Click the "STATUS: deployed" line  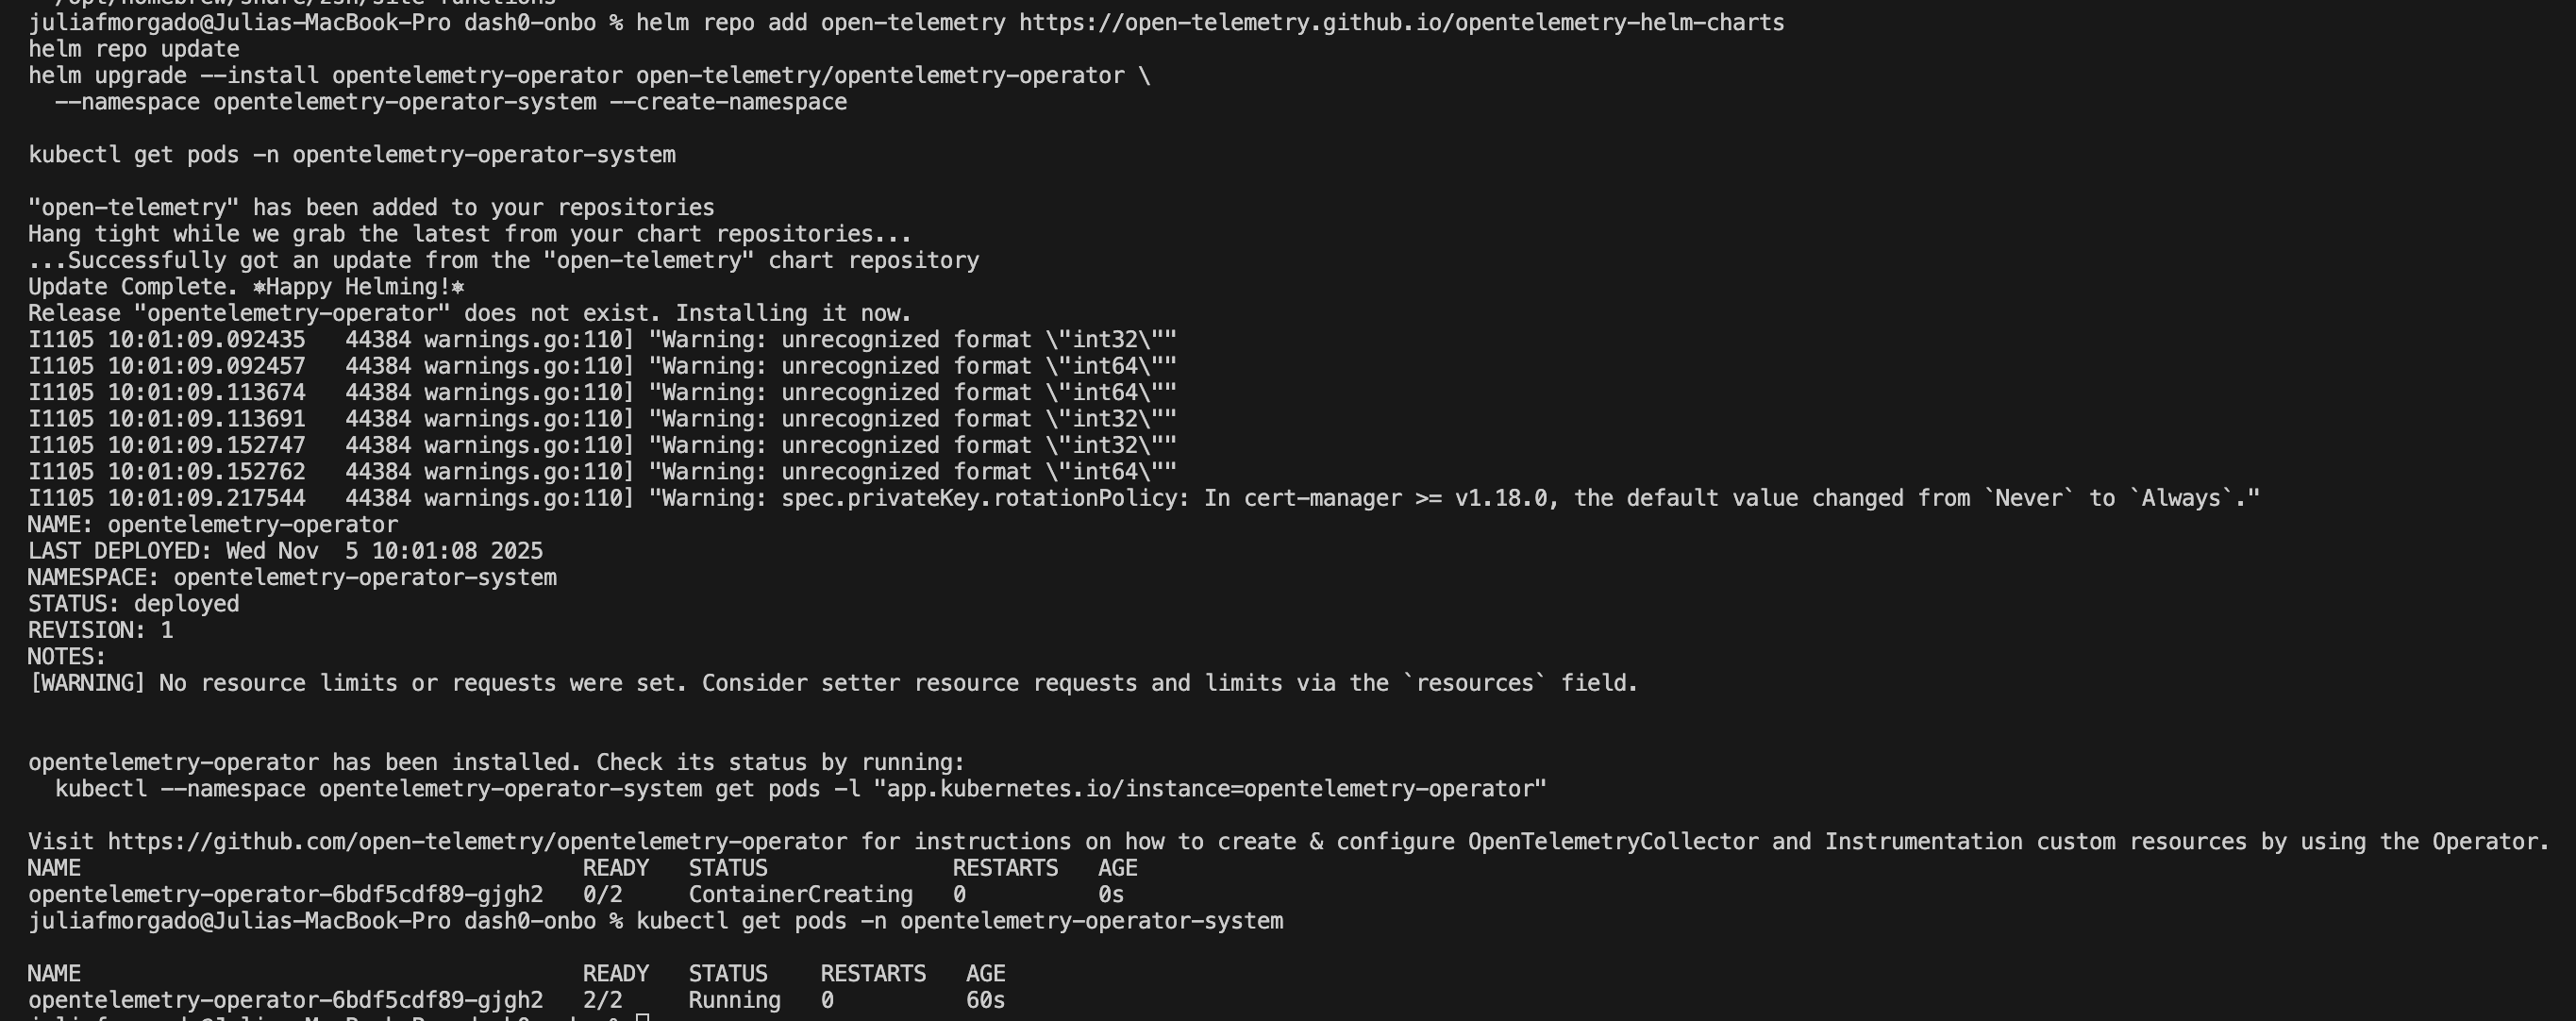pyautogui.click(x=134, y=604)
